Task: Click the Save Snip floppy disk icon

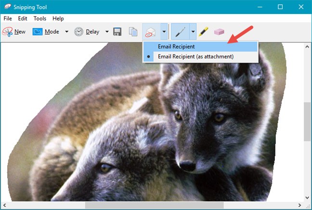Action: point(117,32)
